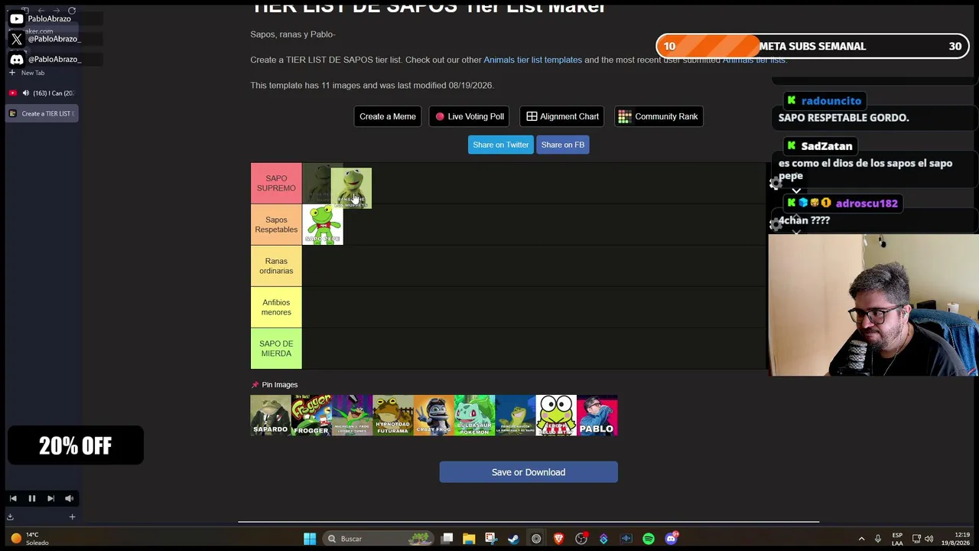Share the tier list on FB
The image size is (979, 551).
point(563,145)
